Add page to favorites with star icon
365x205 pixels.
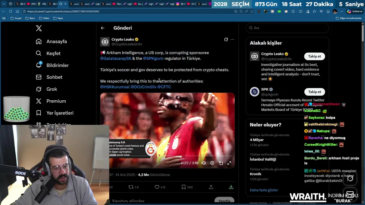pos(252,11)
